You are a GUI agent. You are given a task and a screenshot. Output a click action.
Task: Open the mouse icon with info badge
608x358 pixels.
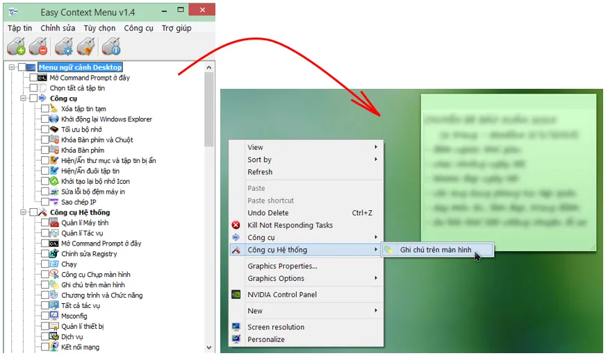pyautogui.click(x=111, y=46)
